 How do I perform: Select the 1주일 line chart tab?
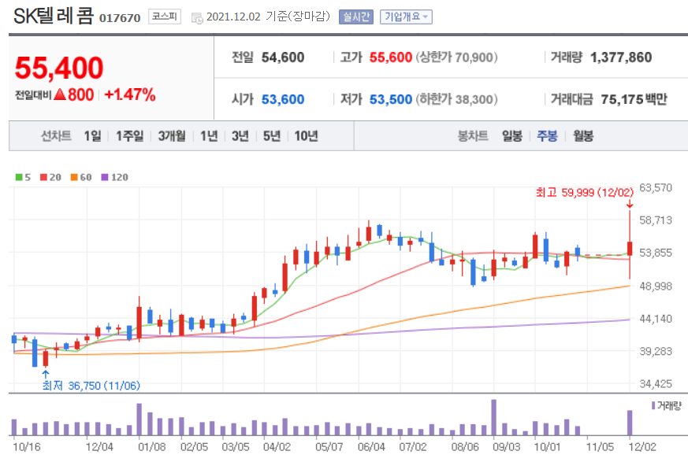coord(129,136)
